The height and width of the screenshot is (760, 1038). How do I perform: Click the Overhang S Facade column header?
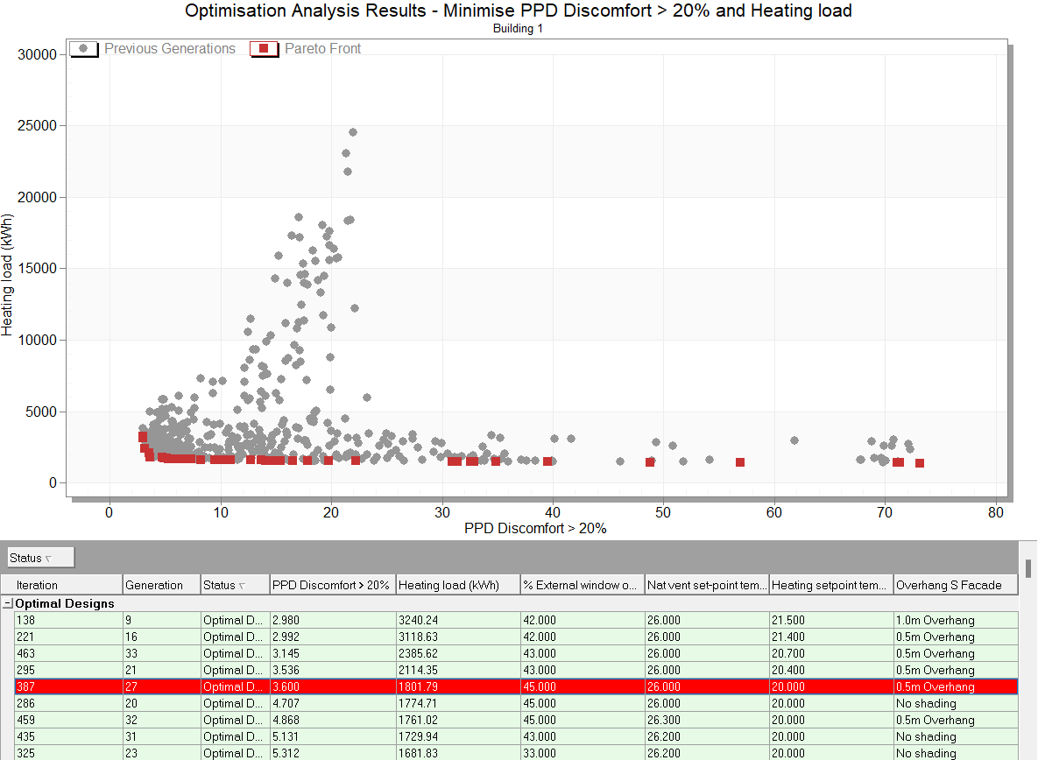pyautogui.click(x=956, y=585)
